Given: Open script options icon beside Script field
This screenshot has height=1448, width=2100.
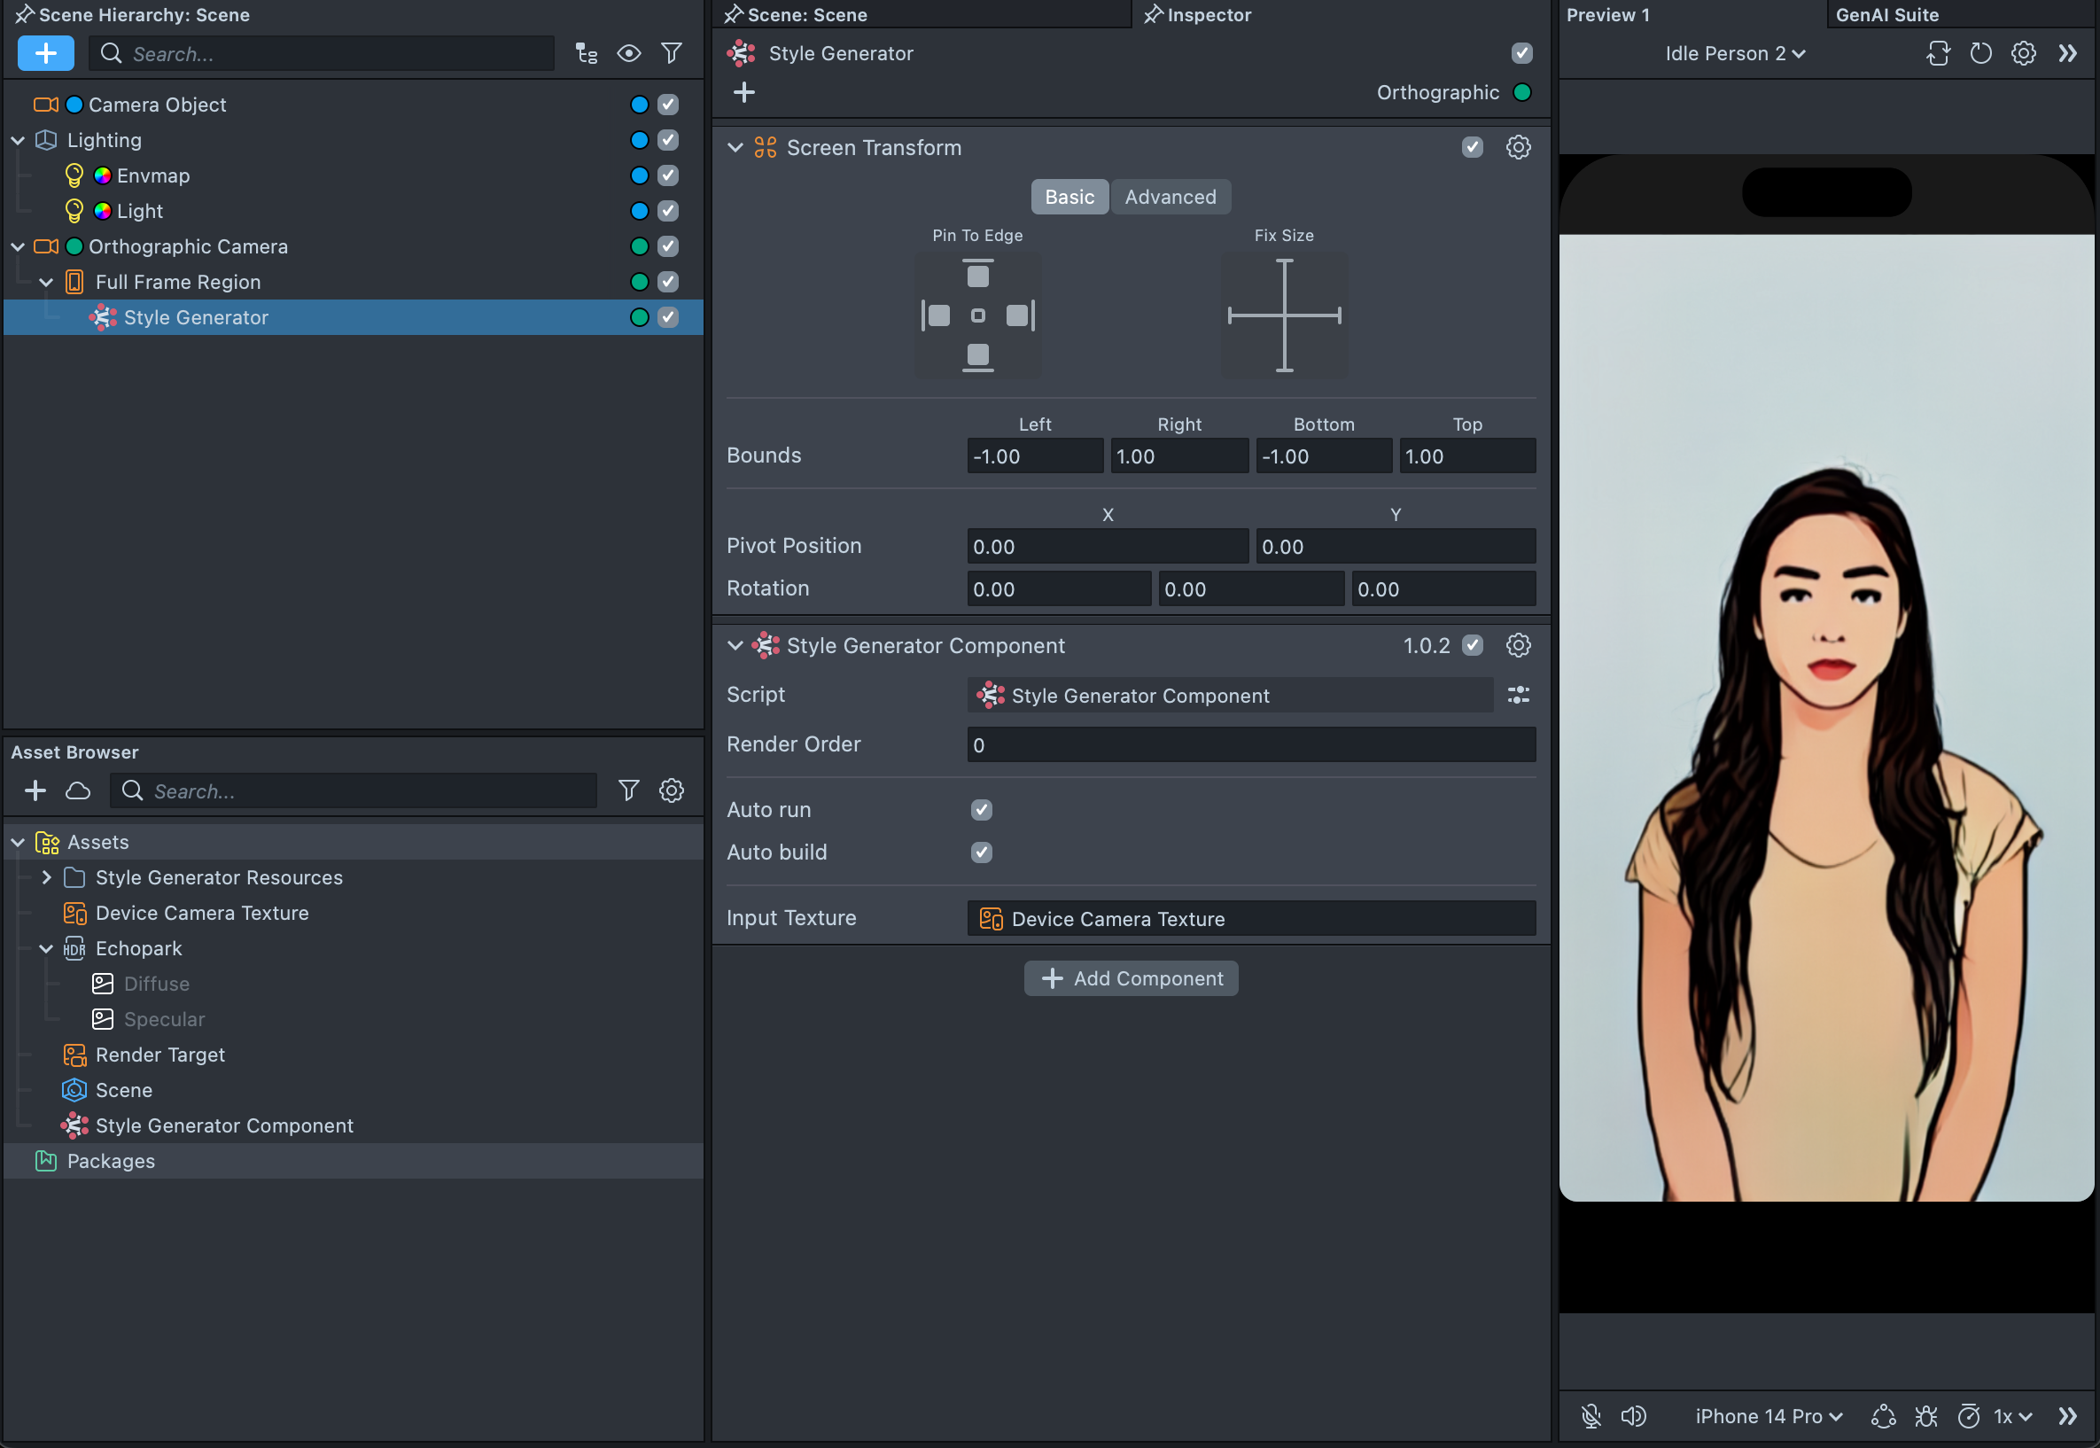Looking at the screenshot, I should click(1518, 695).
